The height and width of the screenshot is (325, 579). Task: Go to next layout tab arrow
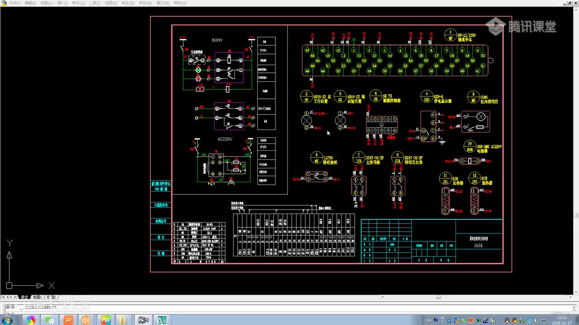pos(12,297)
